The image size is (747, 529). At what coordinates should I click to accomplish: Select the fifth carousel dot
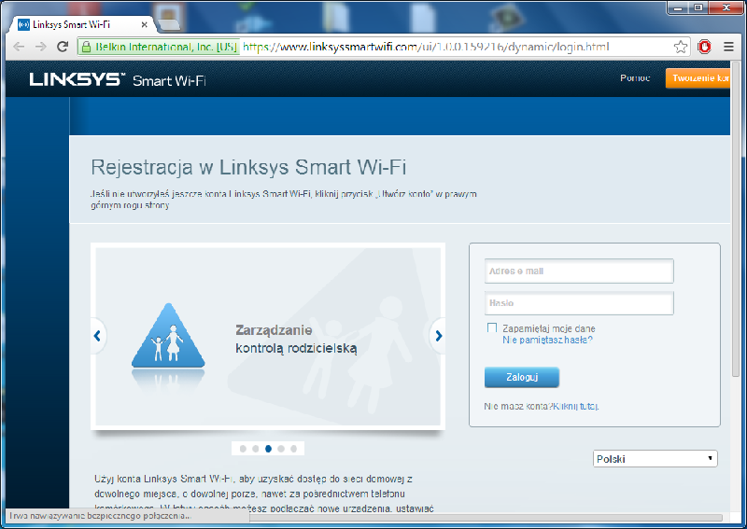(x=293, y=449)
